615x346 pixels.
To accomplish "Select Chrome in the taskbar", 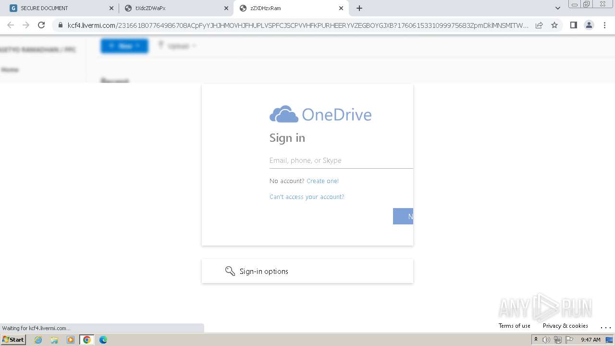I will [x=87, y=340].
